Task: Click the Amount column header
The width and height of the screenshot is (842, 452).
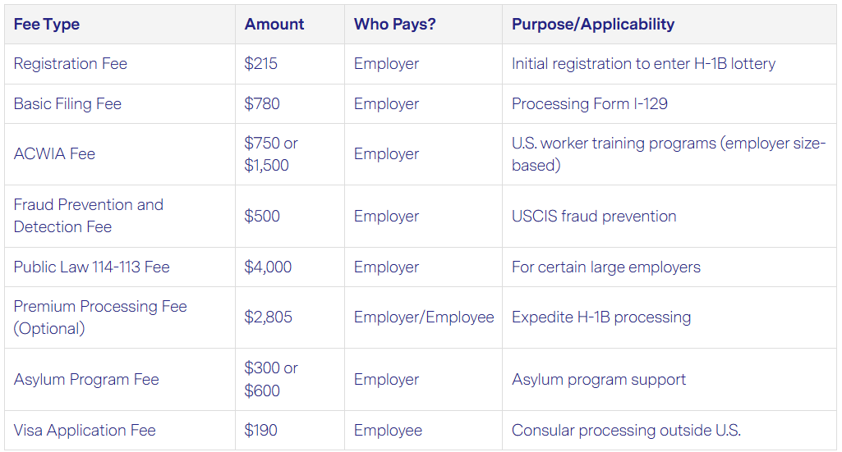Action: (x=274, y=25)
